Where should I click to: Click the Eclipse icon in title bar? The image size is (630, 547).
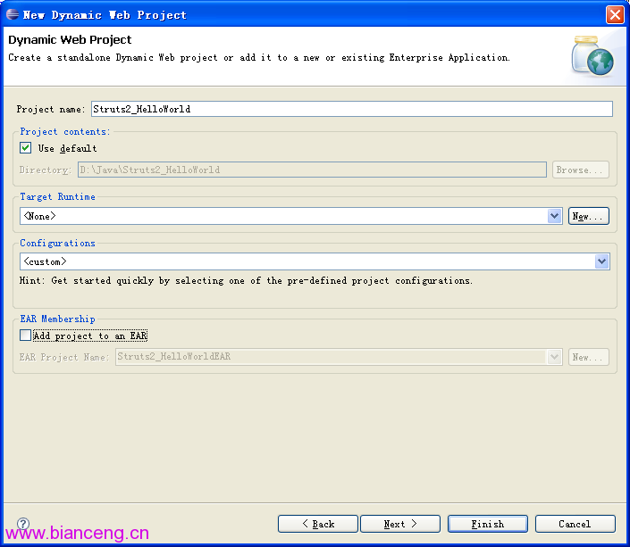pyautogui.click(x=13, y=15)
